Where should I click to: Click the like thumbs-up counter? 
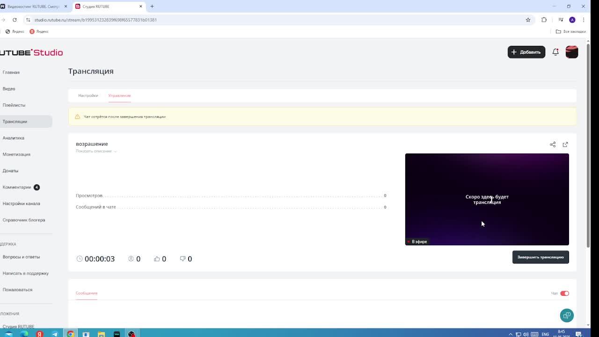click(160, 259)
